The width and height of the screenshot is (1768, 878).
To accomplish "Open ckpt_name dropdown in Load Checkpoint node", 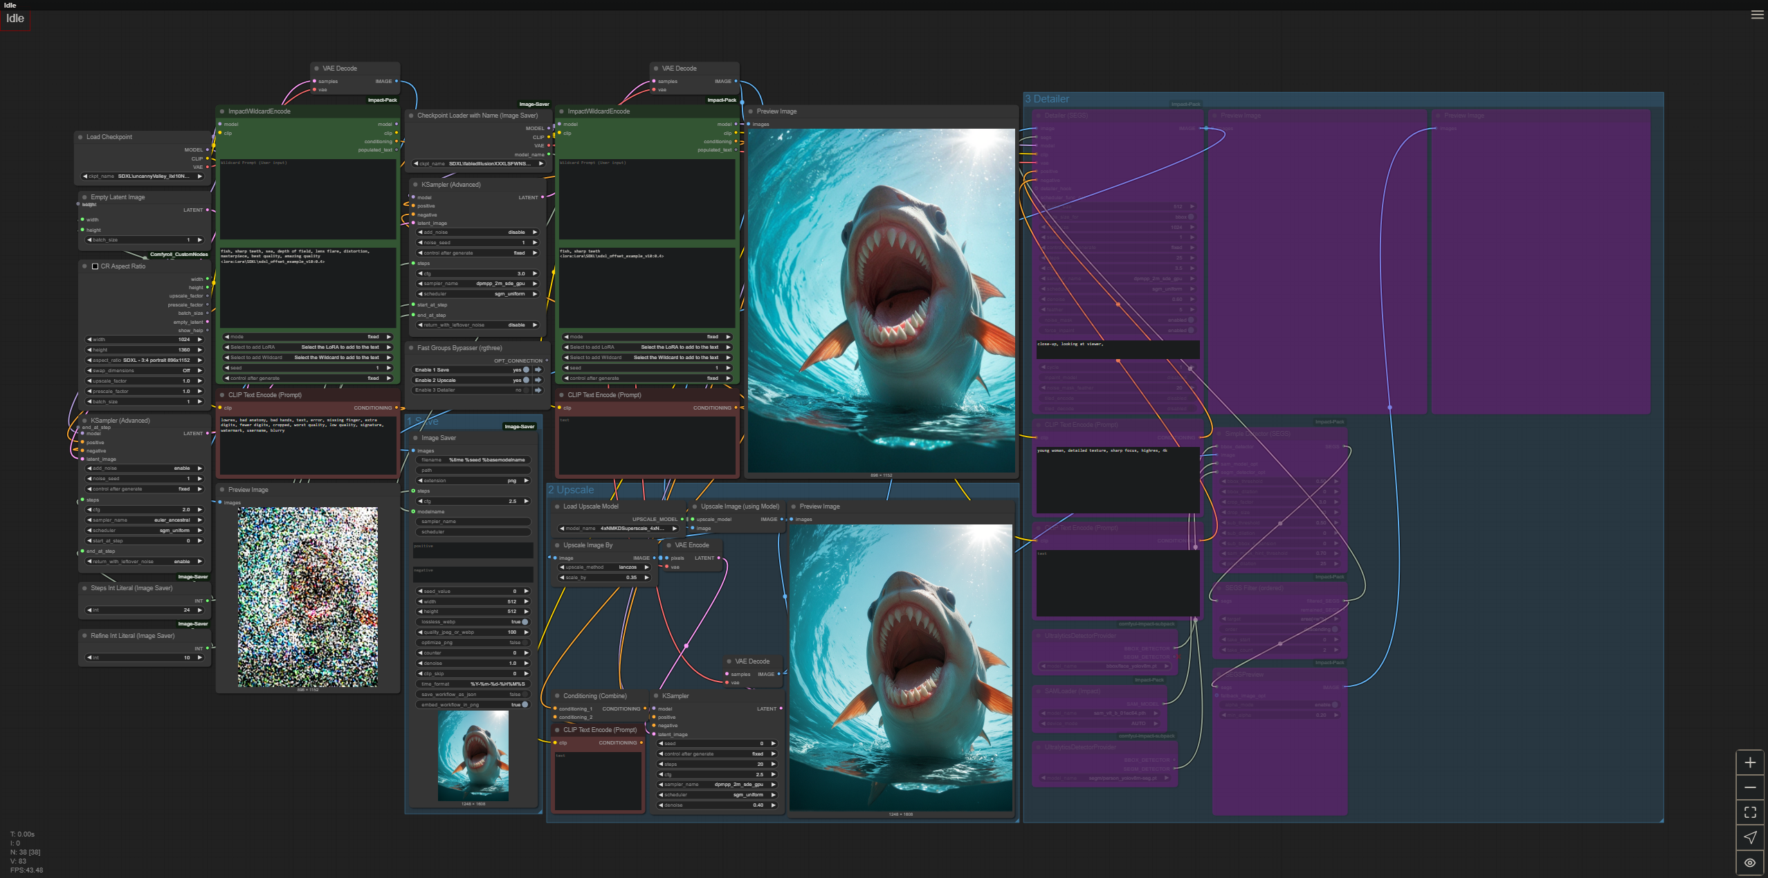I will click(144, 176).
